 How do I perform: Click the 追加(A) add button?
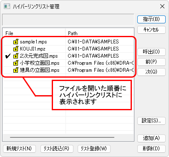pyautogui.click(x=151, y=138)
